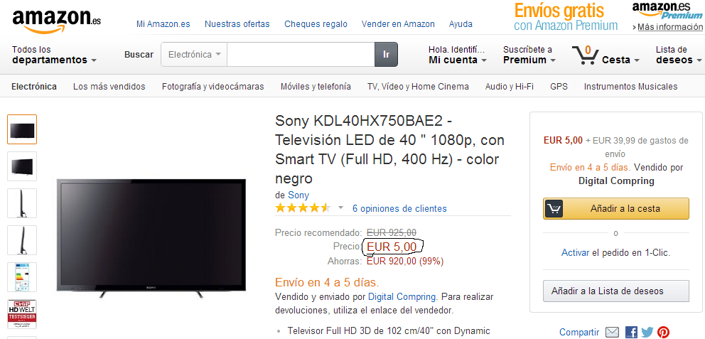
Task: Click Añadir a la Lista de deseos
Action: click(616, 291)
